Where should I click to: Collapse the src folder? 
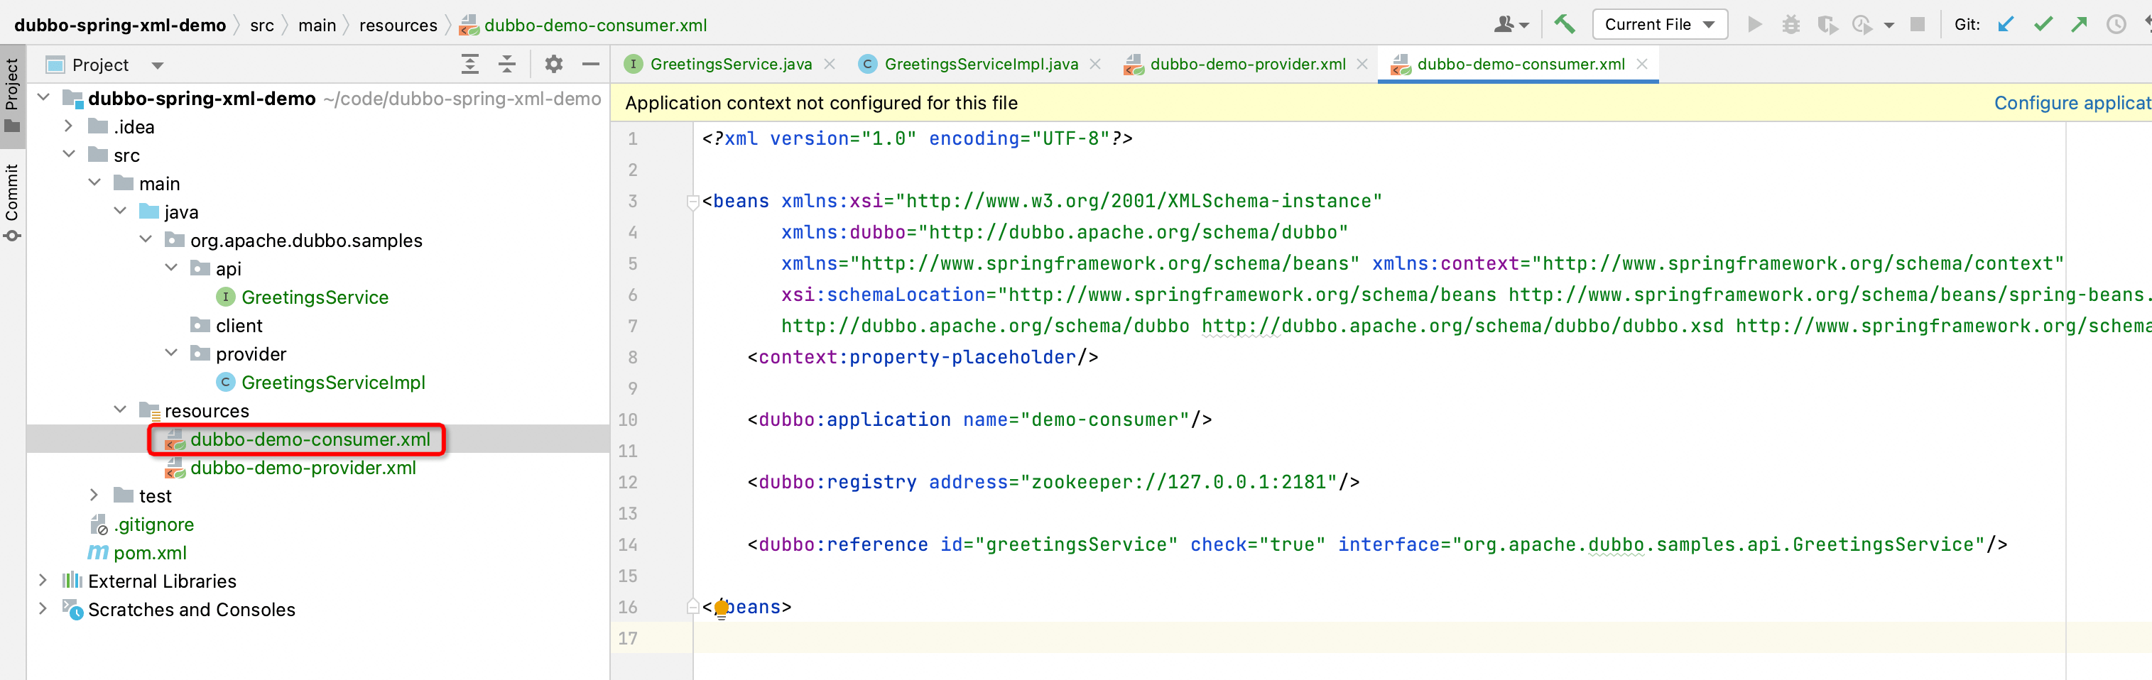[68, 155]
